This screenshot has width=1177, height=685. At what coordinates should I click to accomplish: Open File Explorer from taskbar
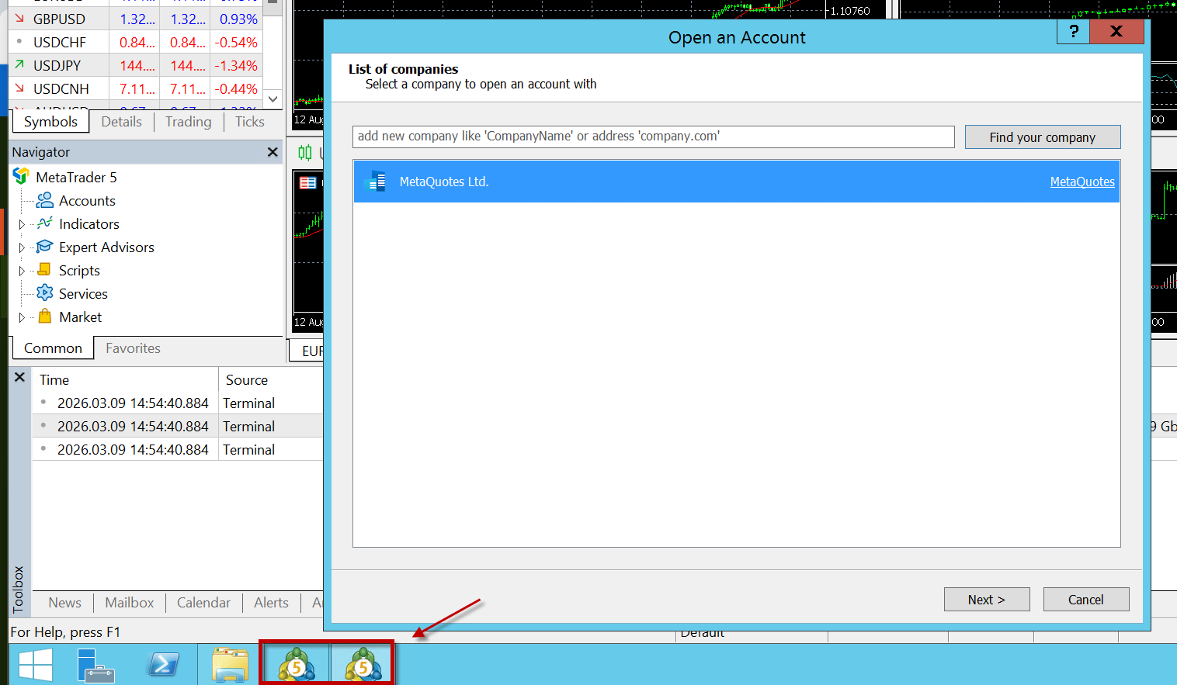pos(230,666)
